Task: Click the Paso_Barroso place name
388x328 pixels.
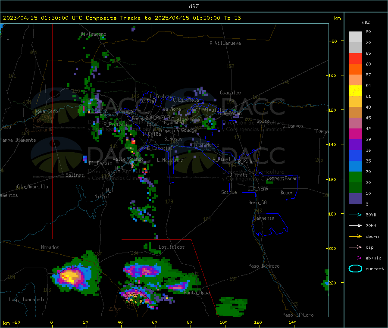Action: click(x=264, y=266)
